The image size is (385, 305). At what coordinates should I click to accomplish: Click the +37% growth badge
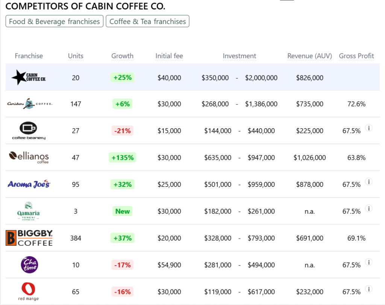[122, 238]
